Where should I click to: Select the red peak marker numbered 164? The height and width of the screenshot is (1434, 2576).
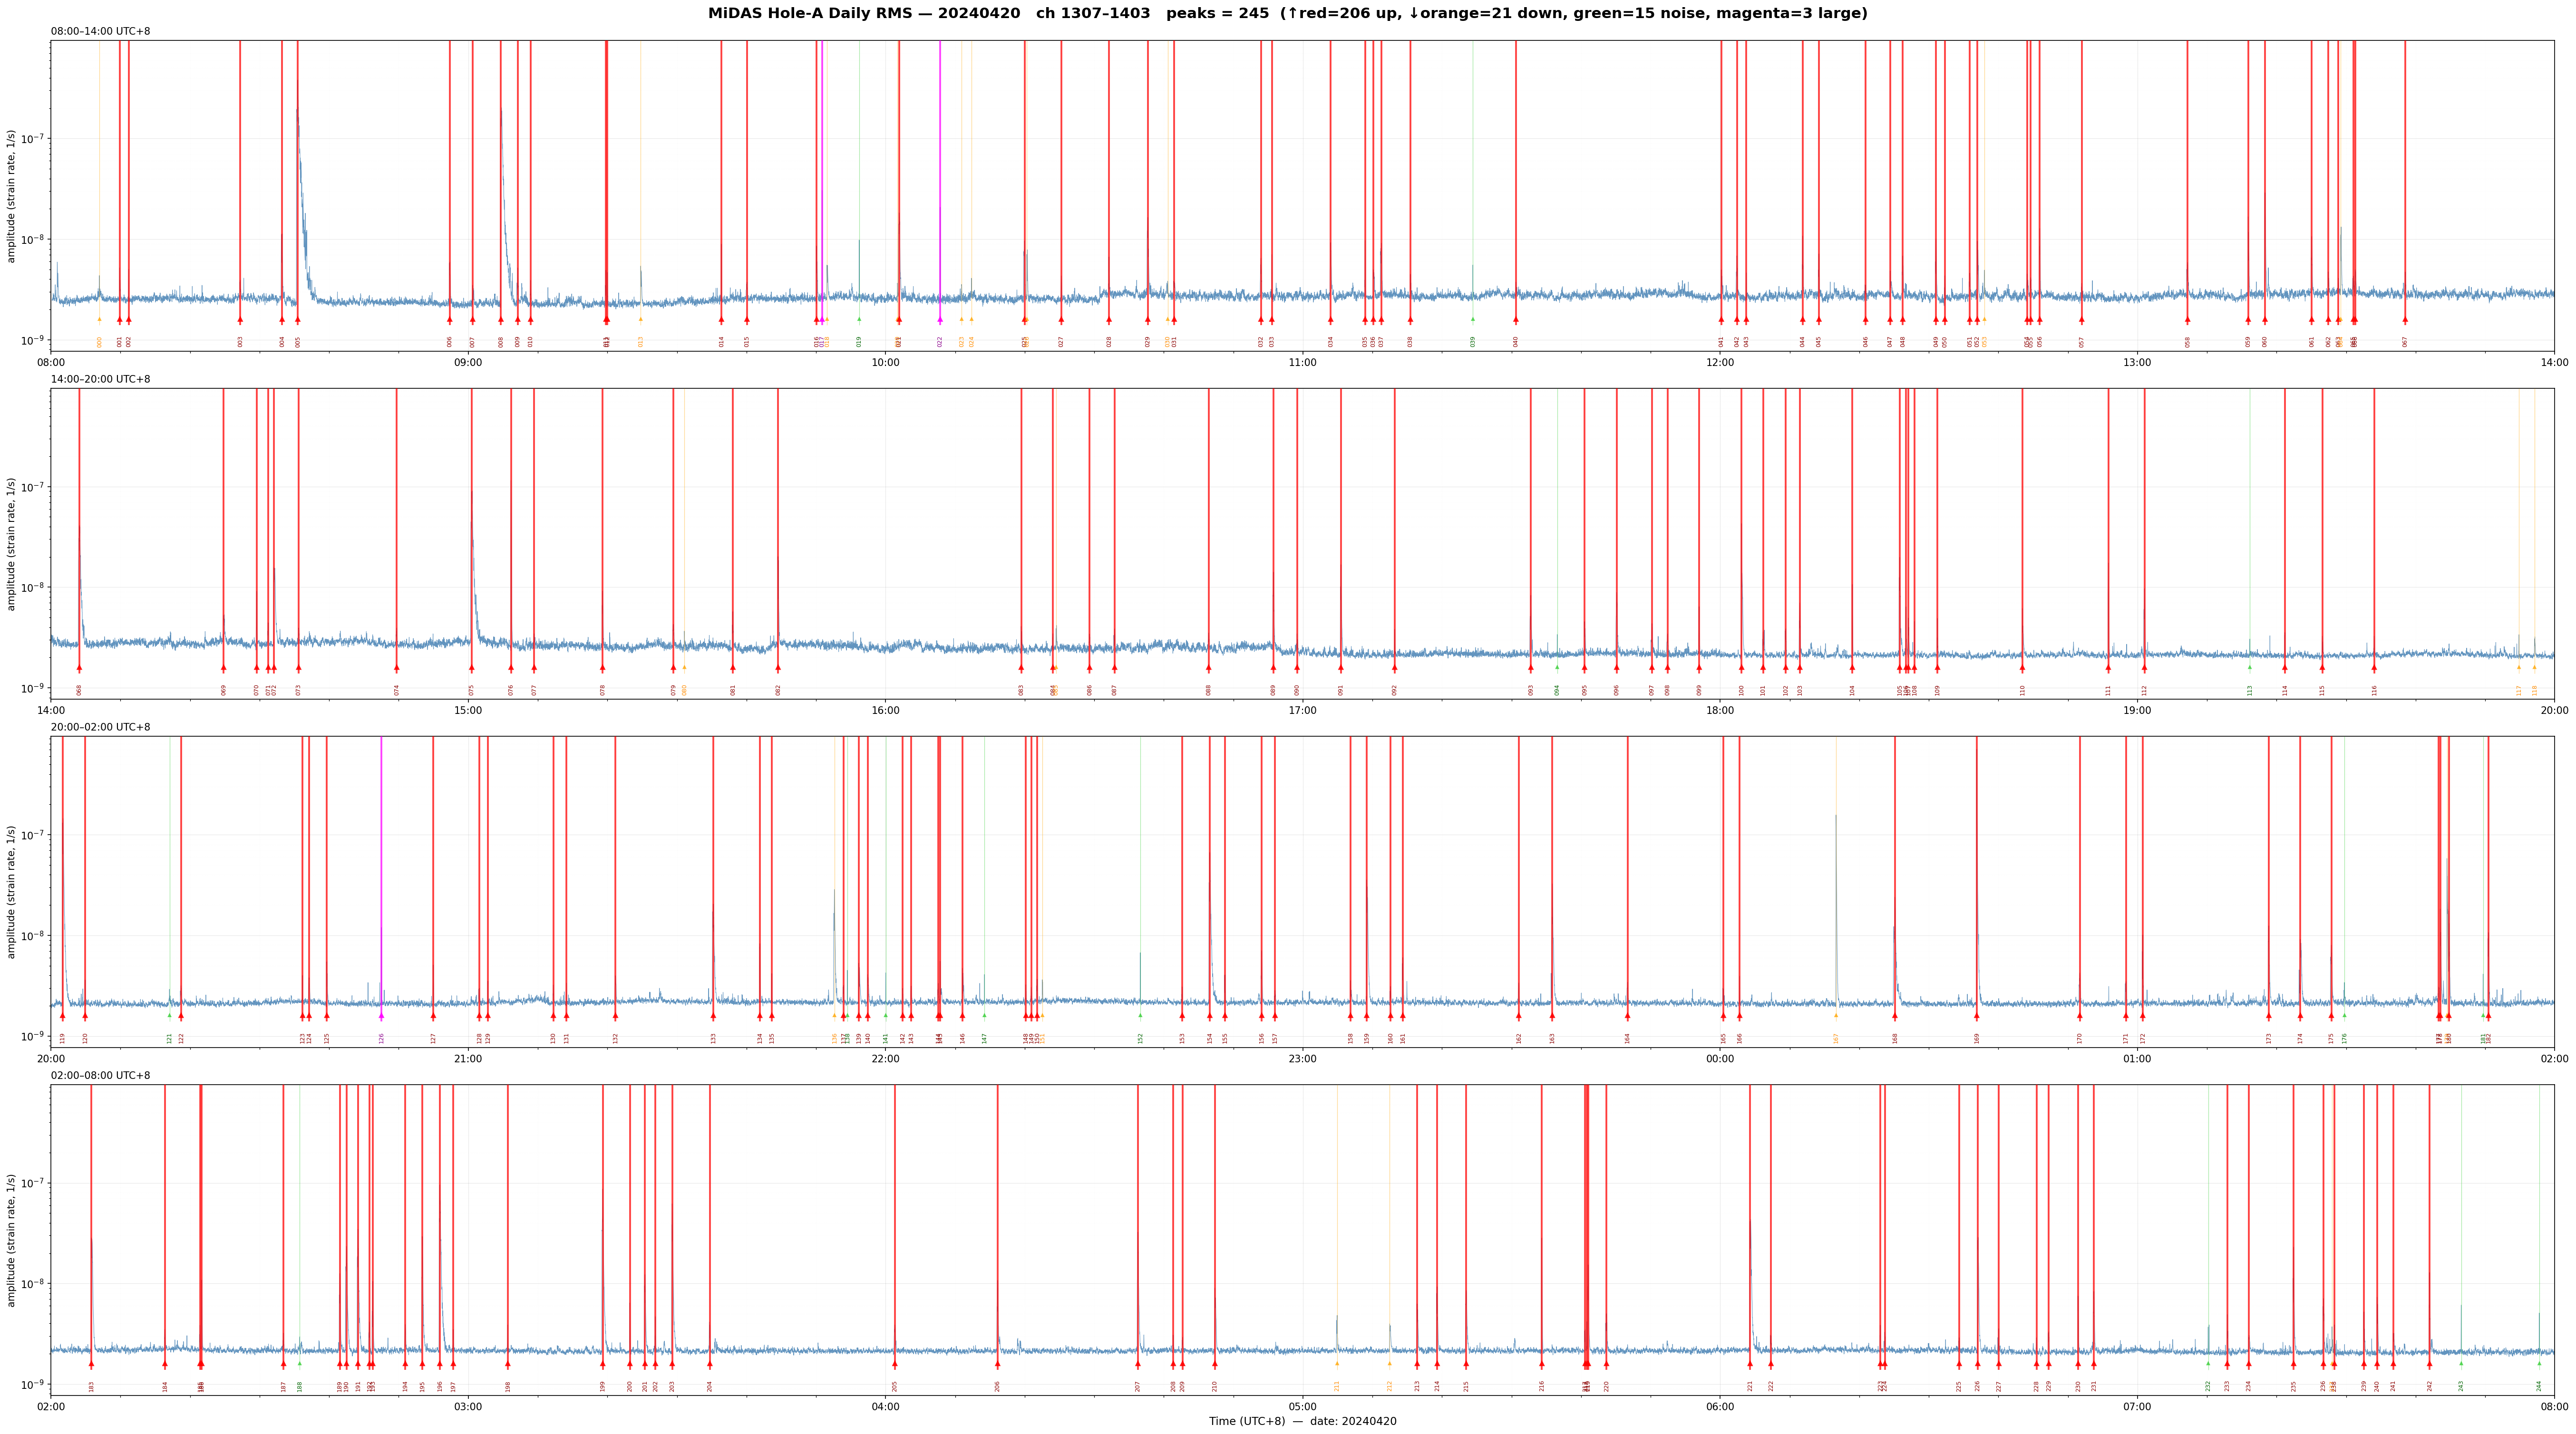(x=1627, y=1016)
